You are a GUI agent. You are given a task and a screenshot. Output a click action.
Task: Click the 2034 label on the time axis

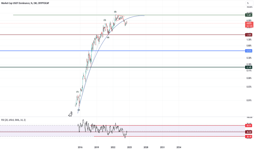point(179,147)
